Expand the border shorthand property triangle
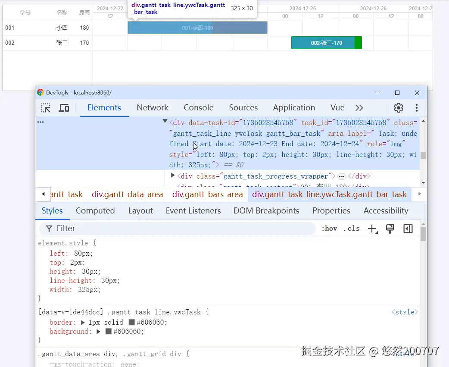Viewport: 449px width, 367px height. click(x=83, y=322)
